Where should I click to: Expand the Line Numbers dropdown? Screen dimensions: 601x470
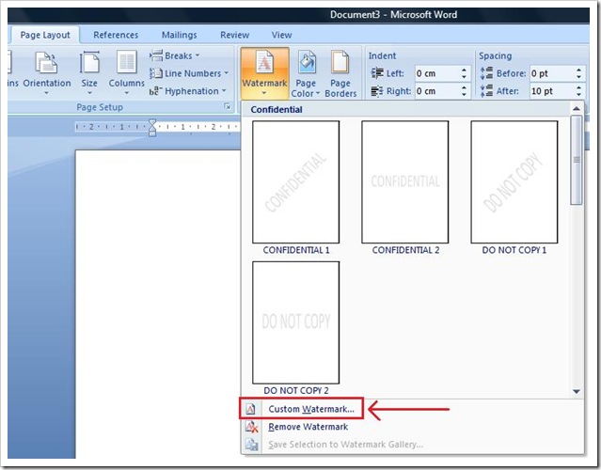coord(226,72)
